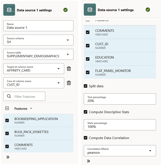Image resolution: width=161 pixels, height=166 pixels.
Task: Delete the Target id column name selection
Action: click(69, 69)
